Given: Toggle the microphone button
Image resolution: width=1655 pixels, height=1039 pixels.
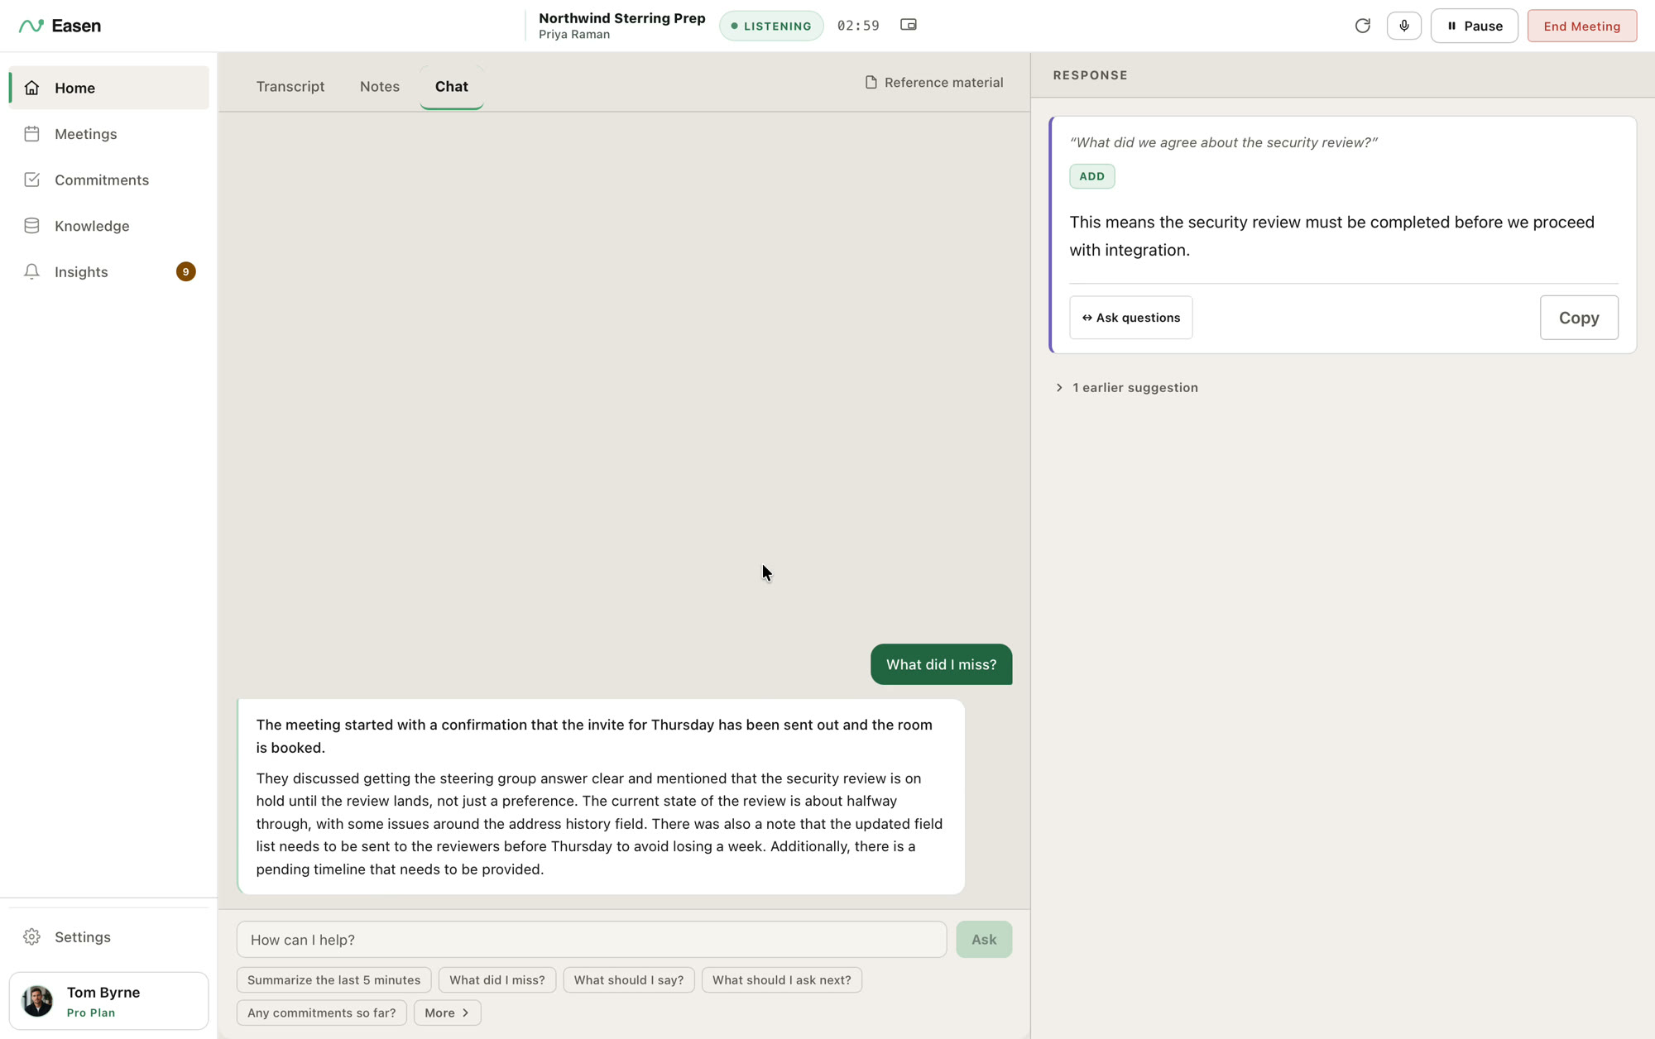Looking at the screenshot, I should pyautogui.click(x=1404, y=26).
